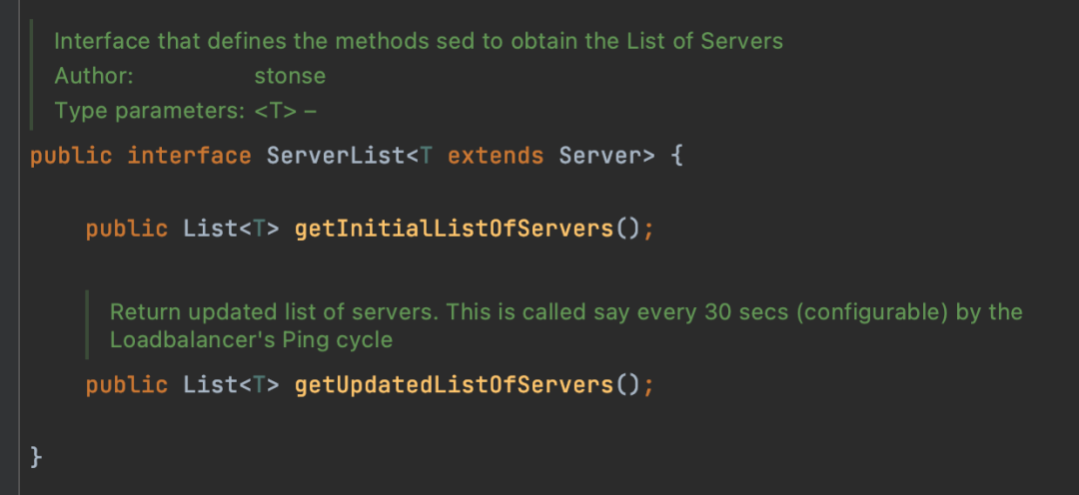Click the ServerList interface name
Viewport: 1079px width, 495px height.
click(x=336, y=156)
